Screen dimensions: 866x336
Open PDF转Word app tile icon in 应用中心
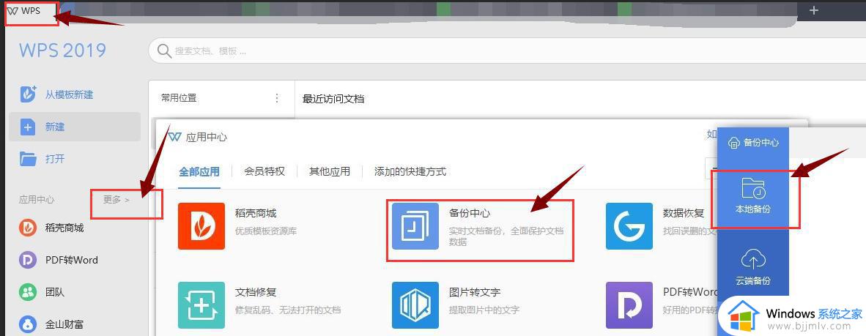[x=629, y=305]
